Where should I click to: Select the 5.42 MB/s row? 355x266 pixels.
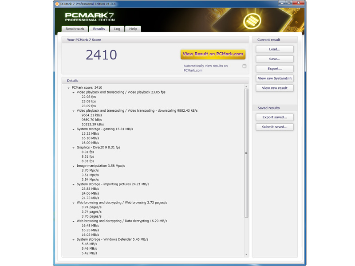[89, 253]
